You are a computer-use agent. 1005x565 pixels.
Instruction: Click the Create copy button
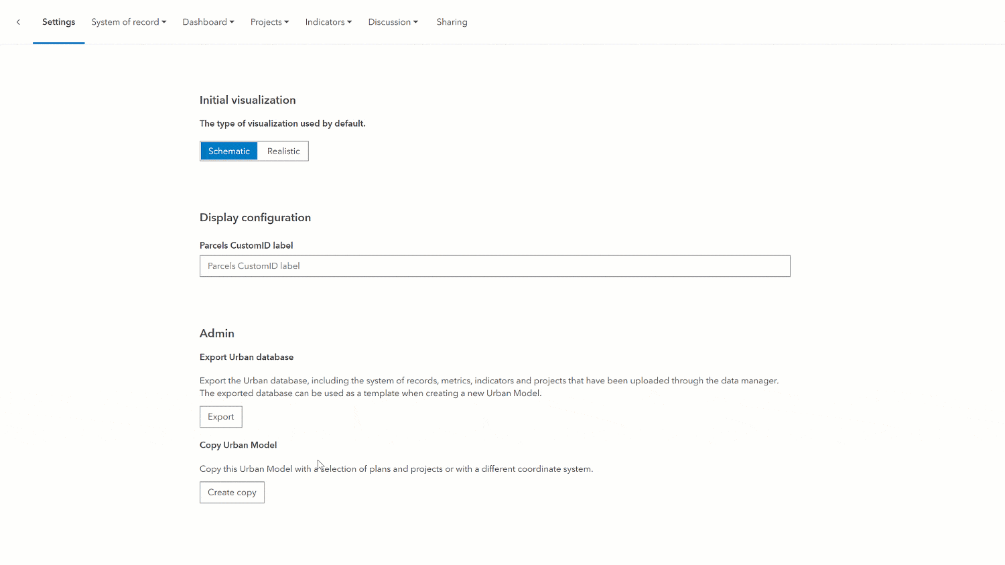[232, 493]
